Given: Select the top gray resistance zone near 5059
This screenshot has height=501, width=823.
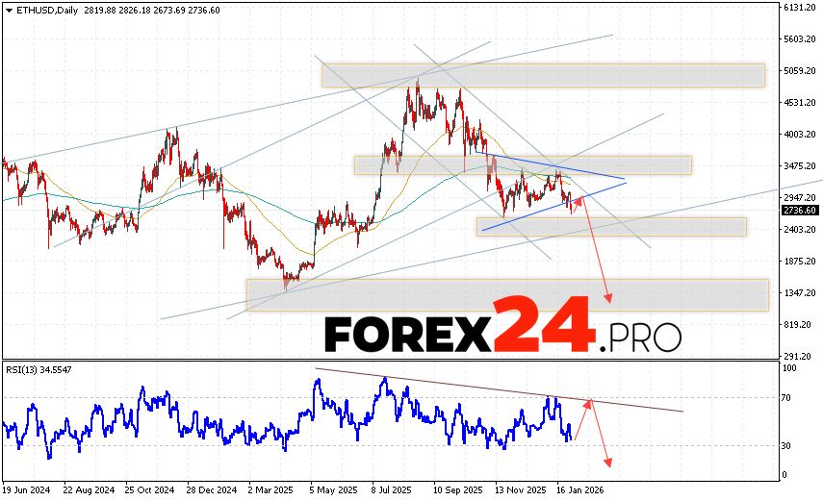Looking at the screenshot, I should pyautogui.click(x=543, y=75).
